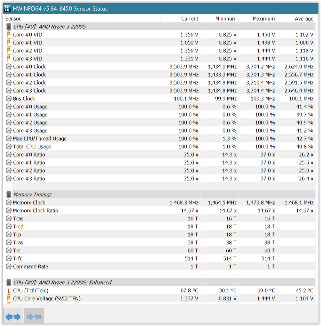Click the clock icon for Core #0 Clock
The height and width of the screenshot is (326, 321).
(9, 67)
